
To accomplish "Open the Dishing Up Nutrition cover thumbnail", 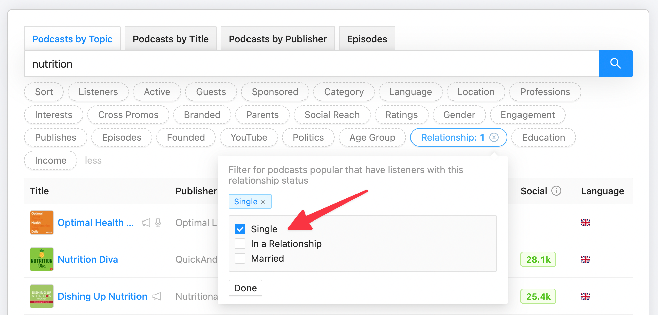I will pos(42,296).
